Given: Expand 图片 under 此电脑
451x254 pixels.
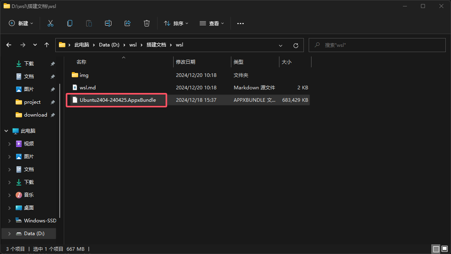Looking at the screenshot, I should click(9, 157).
